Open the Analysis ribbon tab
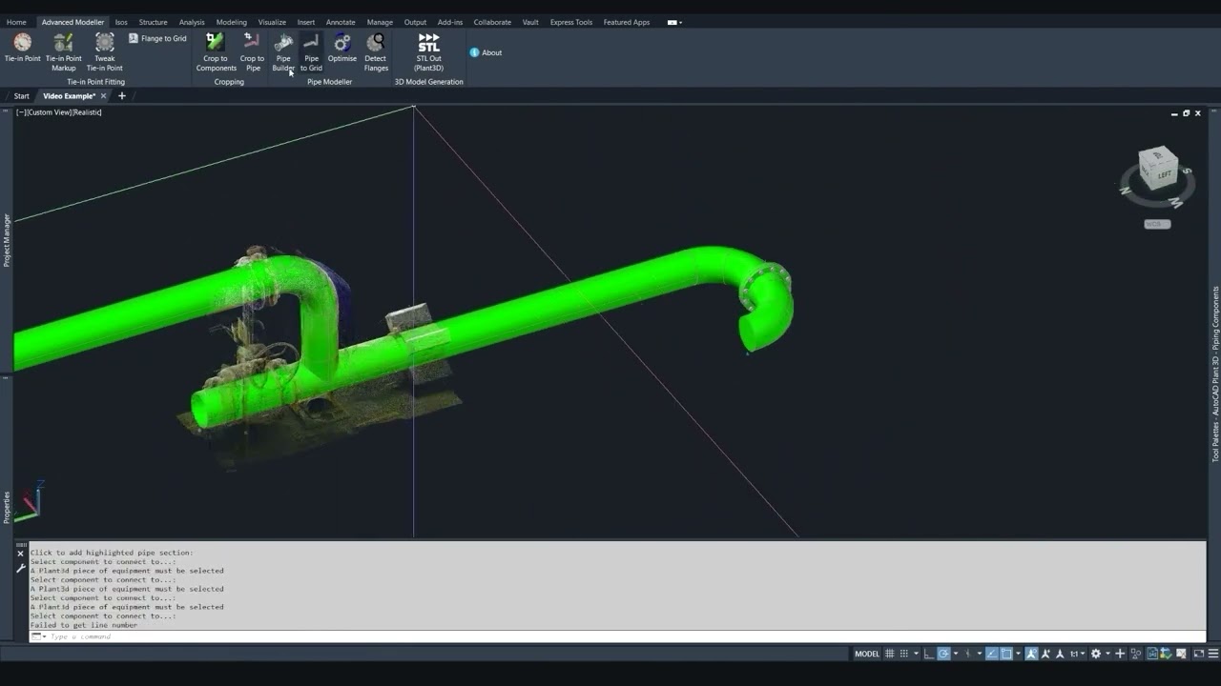The height and width of the screenshot is (686, 1221). tap(192, 22)
